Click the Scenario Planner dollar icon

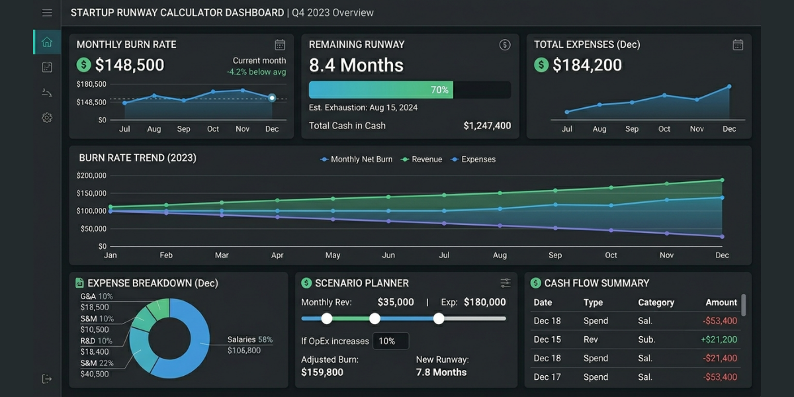click(x=306, y=283)
